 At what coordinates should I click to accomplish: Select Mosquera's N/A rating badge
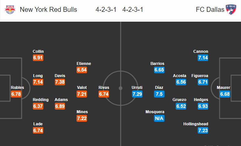(159, 118)
